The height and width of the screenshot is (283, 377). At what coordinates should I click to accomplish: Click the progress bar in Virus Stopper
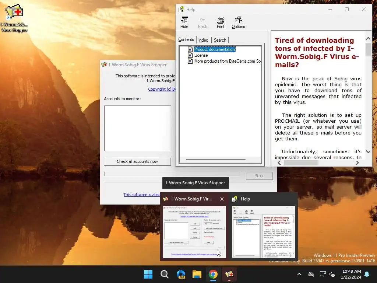tap(172, 174)
